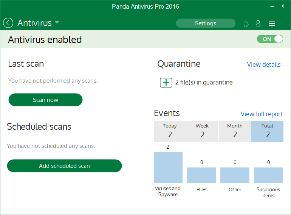291x215 pixels.
Task: Open the user account icon
Action: [x=258, y=23]
